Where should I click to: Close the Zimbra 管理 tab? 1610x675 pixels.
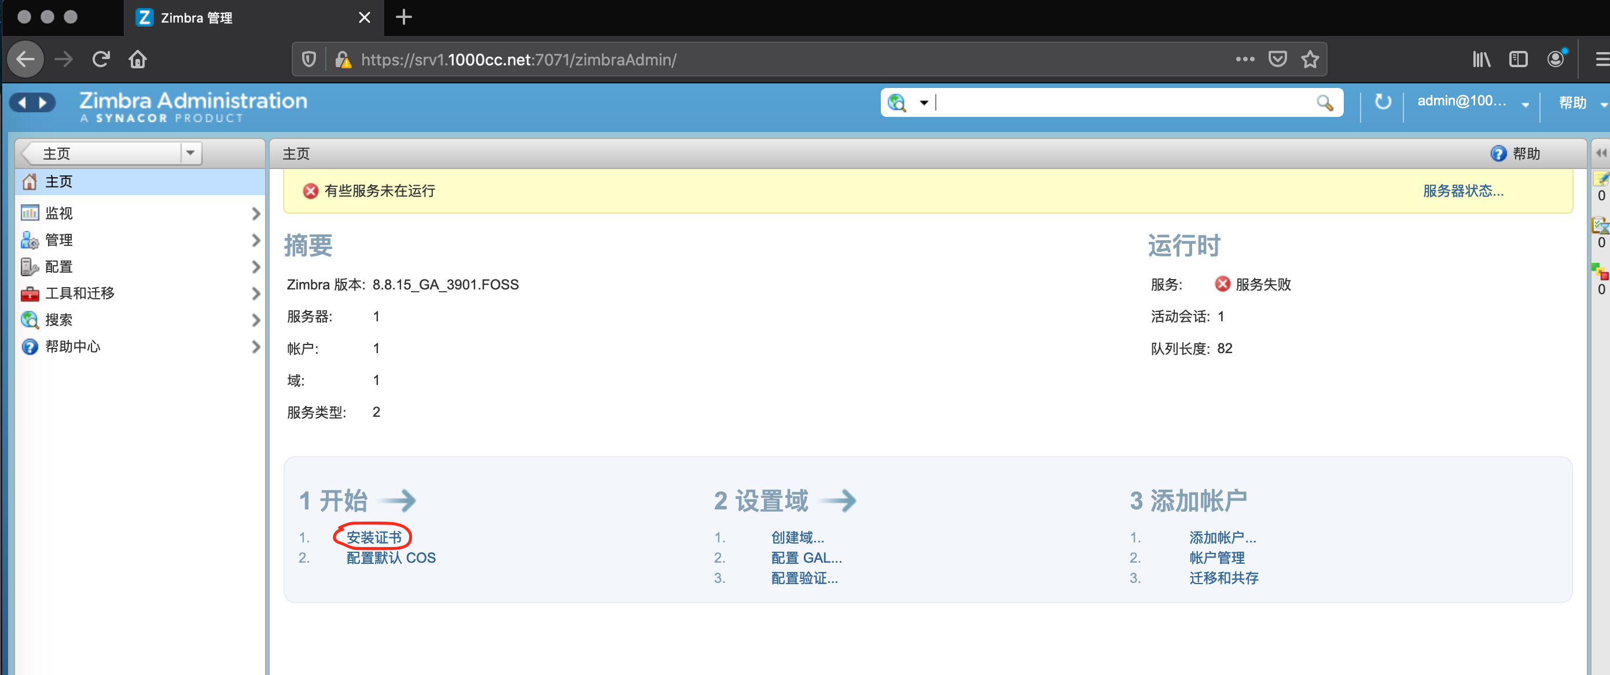[x=365, y=17]
